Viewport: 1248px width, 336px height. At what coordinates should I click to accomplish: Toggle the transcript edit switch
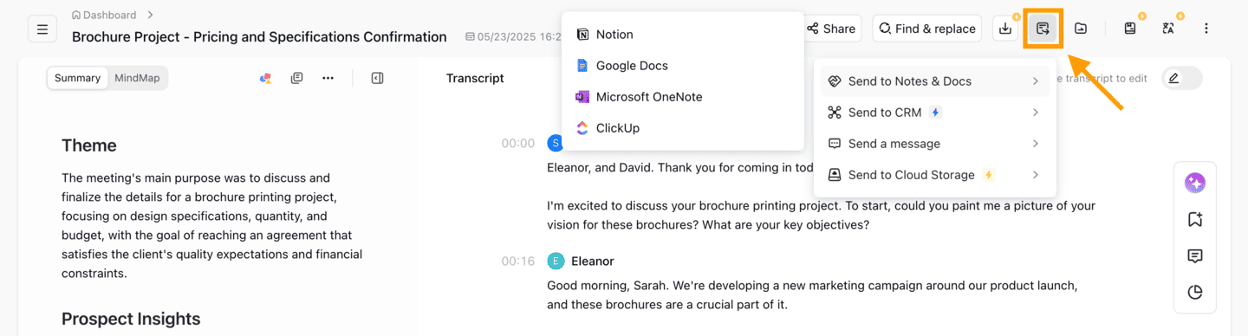point(1182,78)
